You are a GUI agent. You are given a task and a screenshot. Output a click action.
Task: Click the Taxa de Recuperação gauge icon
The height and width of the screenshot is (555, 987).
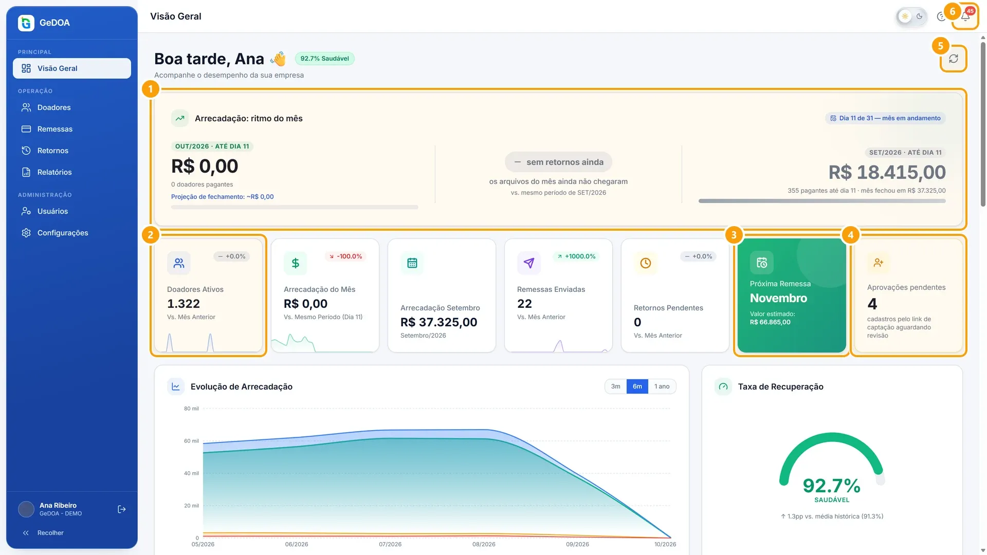[x=723, y=386]
